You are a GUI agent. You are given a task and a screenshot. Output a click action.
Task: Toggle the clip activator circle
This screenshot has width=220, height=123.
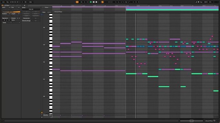(x=2, y=5)
